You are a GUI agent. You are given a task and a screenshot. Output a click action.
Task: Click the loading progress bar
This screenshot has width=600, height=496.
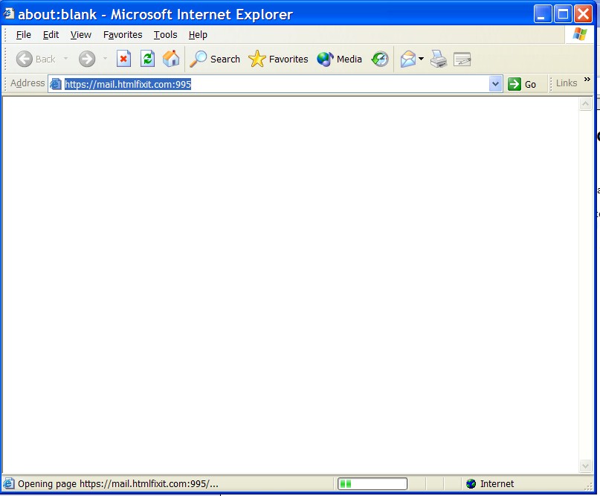[x=372, y=484]
